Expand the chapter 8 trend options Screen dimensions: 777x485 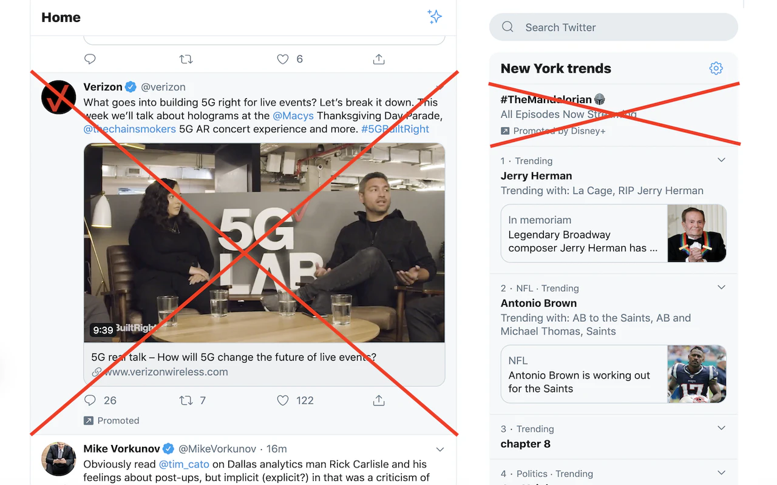click(x=721, y=428)
